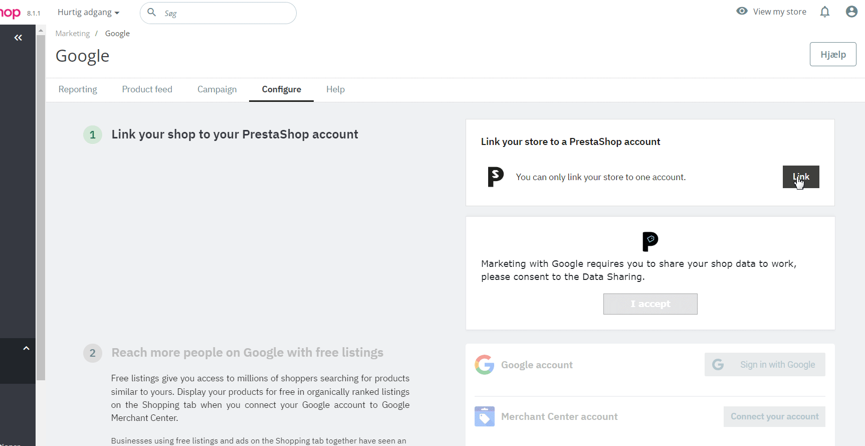Open the Campaign tab
The width and height of the screenshot is (865, 446).
[217, 89]
